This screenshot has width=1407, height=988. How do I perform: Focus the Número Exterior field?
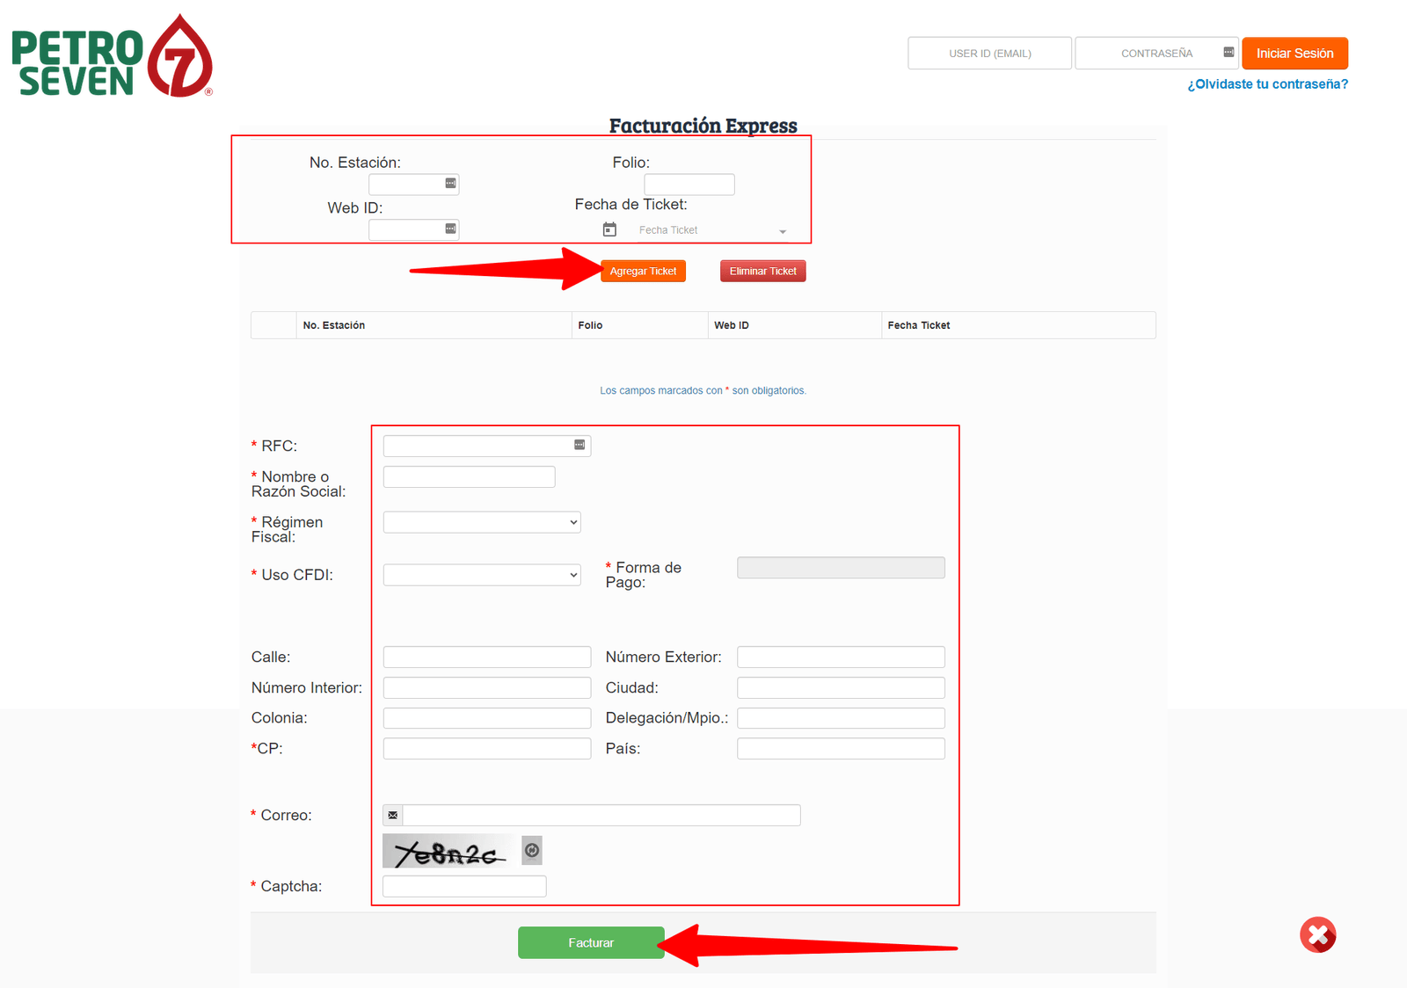841,657
